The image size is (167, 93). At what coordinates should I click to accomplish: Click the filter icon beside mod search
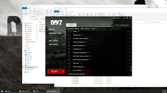coord(107,29)
